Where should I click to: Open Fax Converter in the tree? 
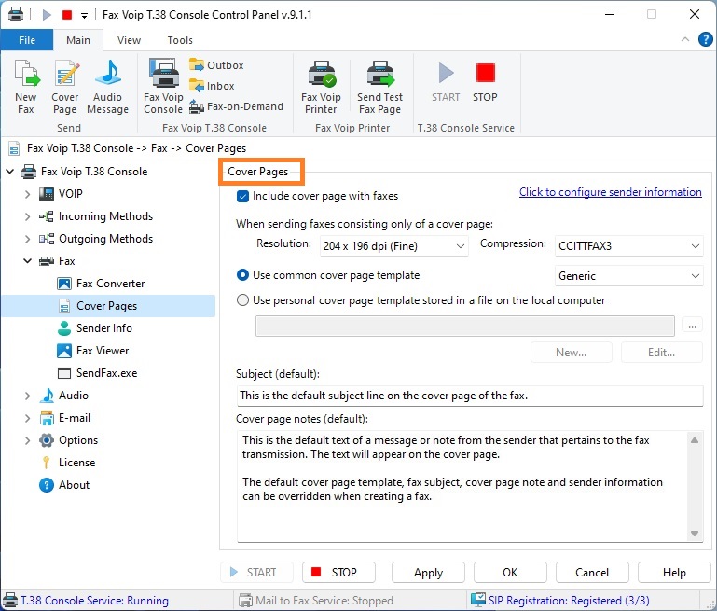110,284
